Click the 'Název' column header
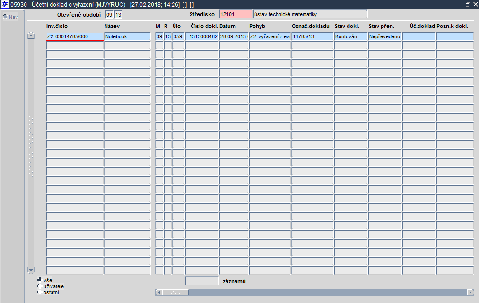479x303 pixels. coord(112,26)
